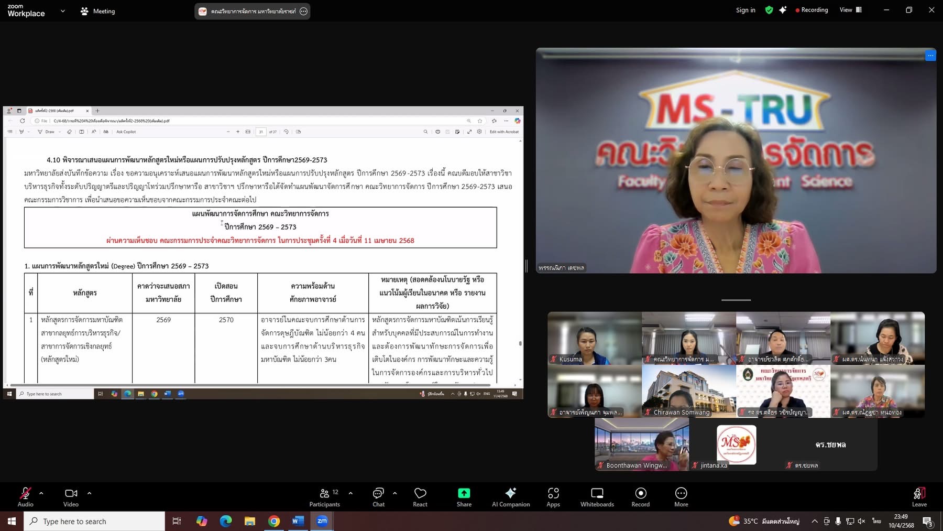Viewport: 943px width, 531px height.
Task: Expand audio options arrow beside Audio
Action: [41, 493]
